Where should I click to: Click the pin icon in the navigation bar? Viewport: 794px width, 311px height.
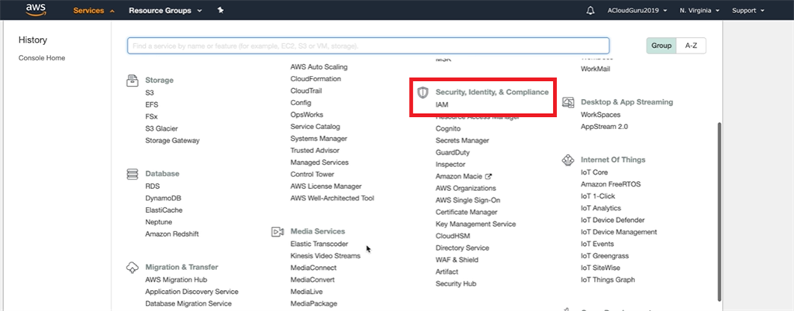coord(221,11)
